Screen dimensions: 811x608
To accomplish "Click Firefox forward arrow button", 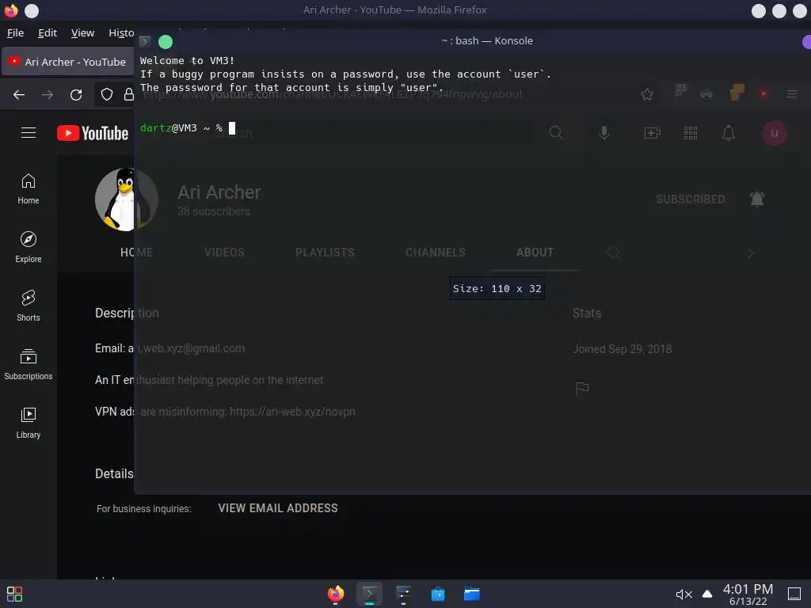I will click(x=48, y=95).
